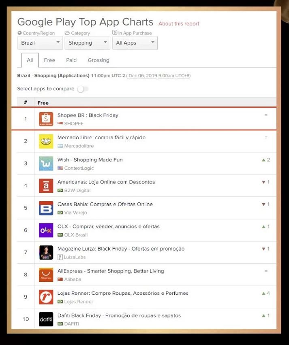This screenshot has height=345, width=289.
Task: Open the Dafiti black app icon
Action: click(46, 319)
